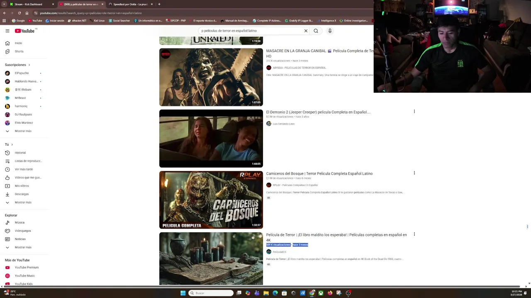The width and height of the screenshot is (531, 298).
Task: Open the Suscripciones section chevron
Action: tap(29, 65)
